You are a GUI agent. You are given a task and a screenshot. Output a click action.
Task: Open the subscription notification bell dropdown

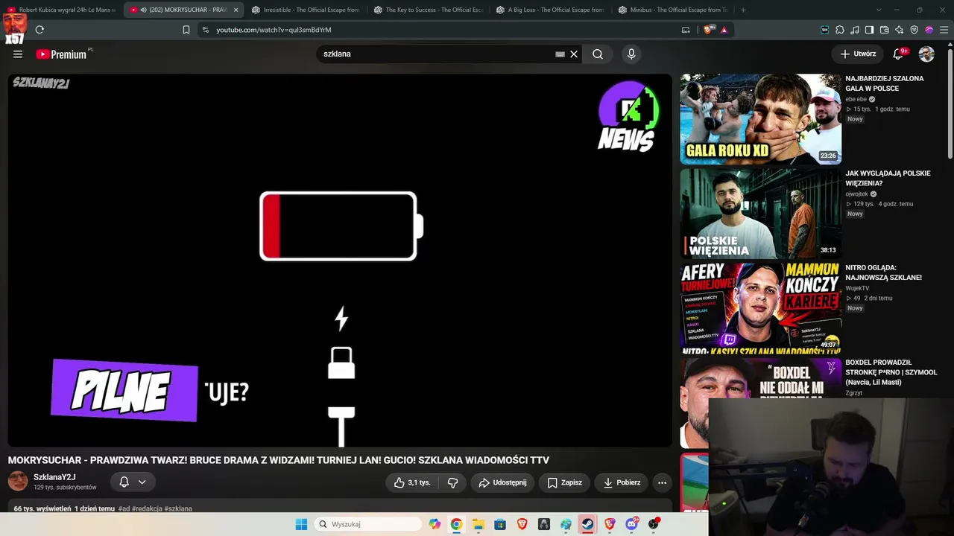pyautogui.click(x=133, y=482)
